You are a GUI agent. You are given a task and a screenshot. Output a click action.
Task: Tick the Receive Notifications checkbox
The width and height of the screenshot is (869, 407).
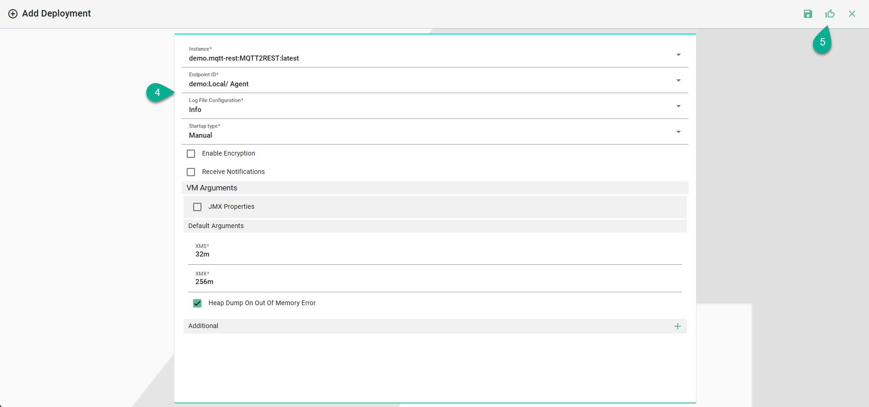point(191,172)
